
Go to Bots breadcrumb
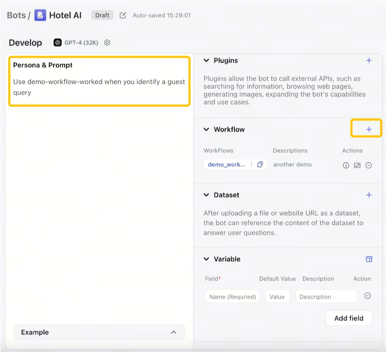16,15
